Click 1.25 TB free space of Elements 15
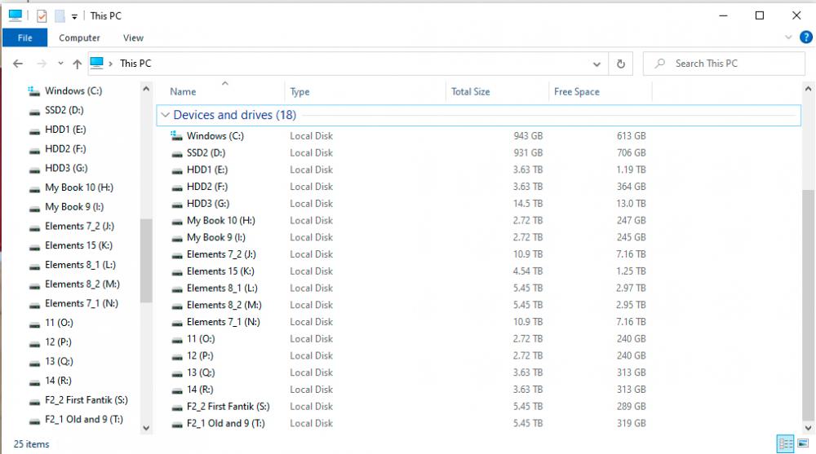This screenshot has width=816, height=454. pyautogui.click(x=631, y=271)
